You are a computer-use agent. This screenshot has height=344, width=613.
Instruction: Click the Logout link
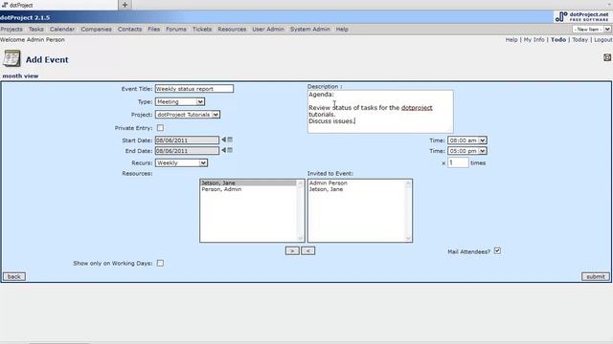[603, 40]
